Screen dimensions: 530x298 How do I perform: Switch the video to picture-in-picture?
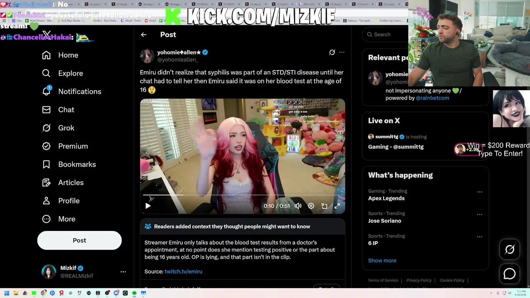(324, 206)
